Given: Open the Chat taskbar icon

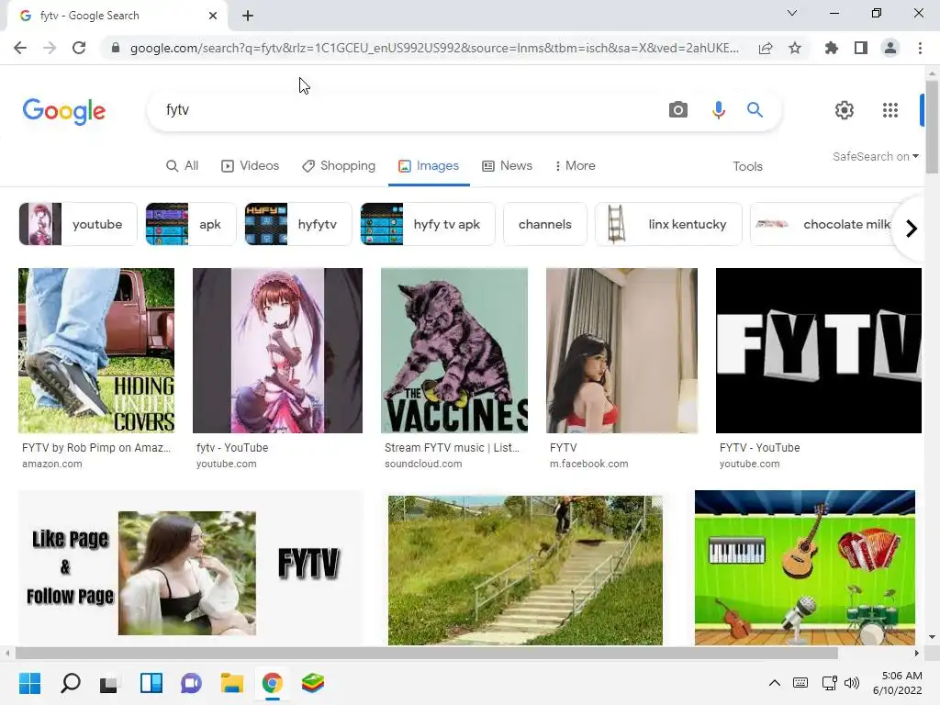Looking at the screenshot, I should pos(191,683).
